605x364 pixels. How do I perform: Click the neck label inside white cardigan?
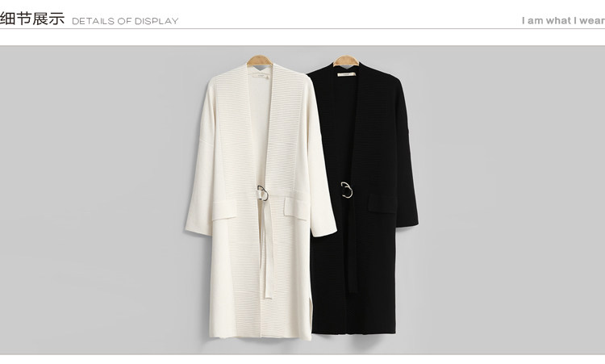(260, 77)
